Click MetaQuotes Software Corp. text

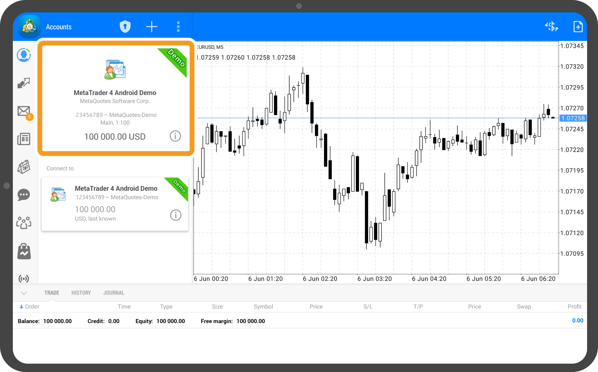click(x=115, y=101)
